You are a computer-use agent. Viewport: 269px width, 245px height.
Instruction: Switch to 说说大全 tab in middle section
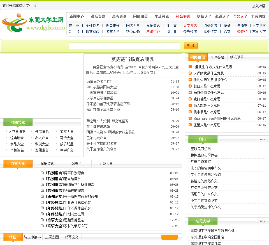click(x=106, y=164)
